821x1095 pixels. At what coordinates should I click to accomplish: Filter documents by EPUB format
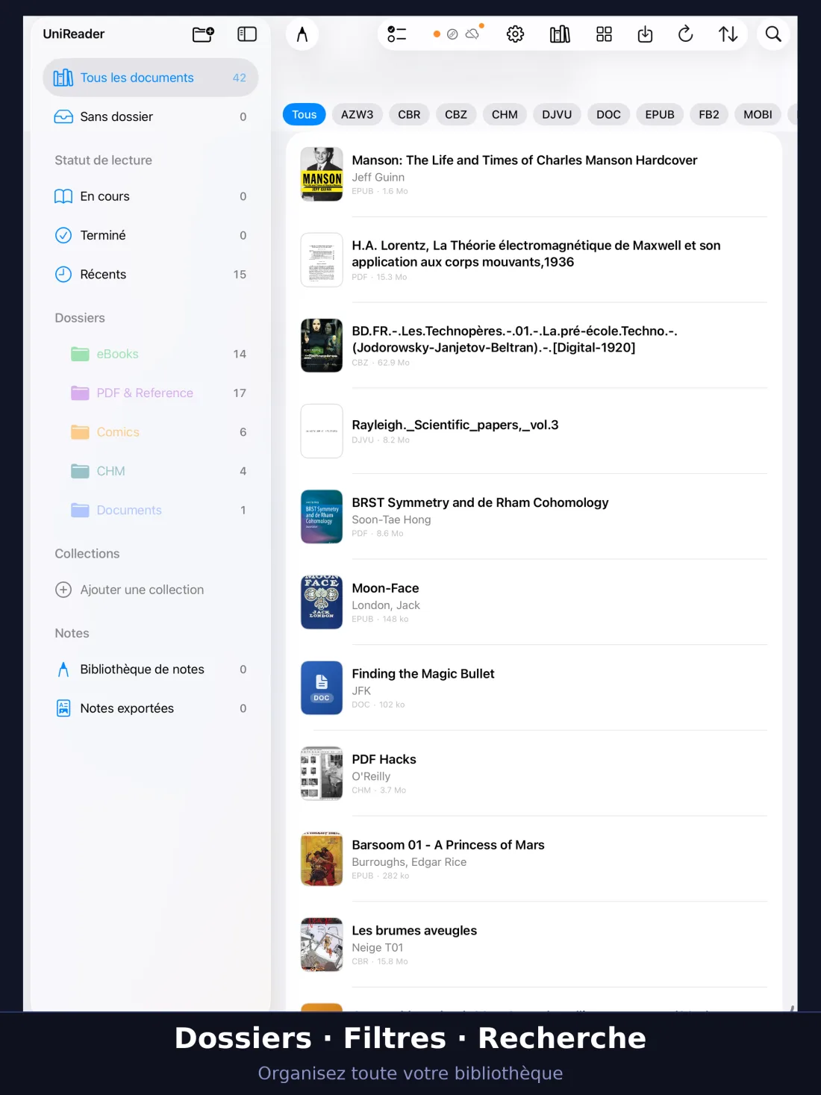[x=660, y=114]
